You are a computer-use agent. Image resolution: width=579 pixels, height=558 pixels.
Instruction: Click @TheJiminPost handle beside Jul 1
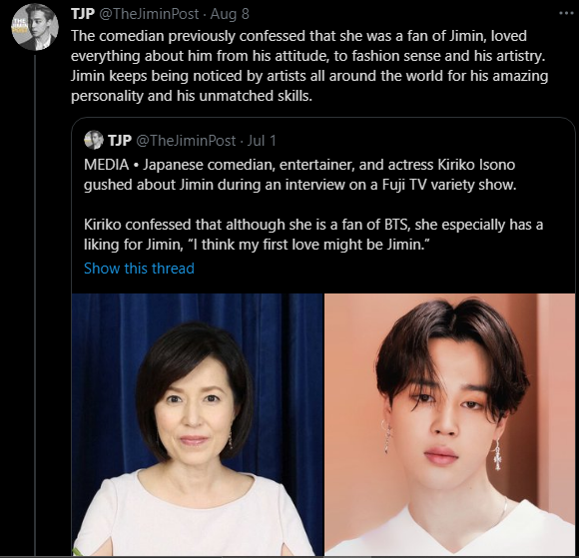[186, 141]
